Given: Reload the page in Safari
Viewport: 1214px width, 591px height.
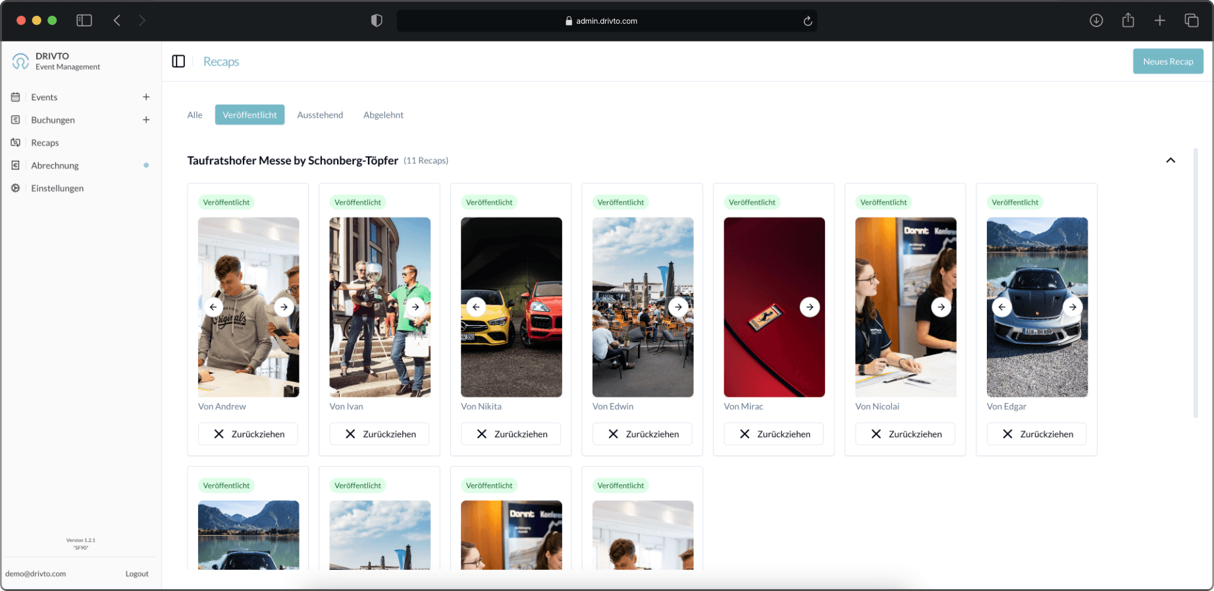Looking at the screenshot, I should pyautogui.click(x=808, y=21).
